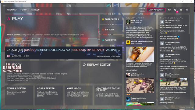Click Cfx.re/FiveM avatar on 8 days ago post

[162, 56]
